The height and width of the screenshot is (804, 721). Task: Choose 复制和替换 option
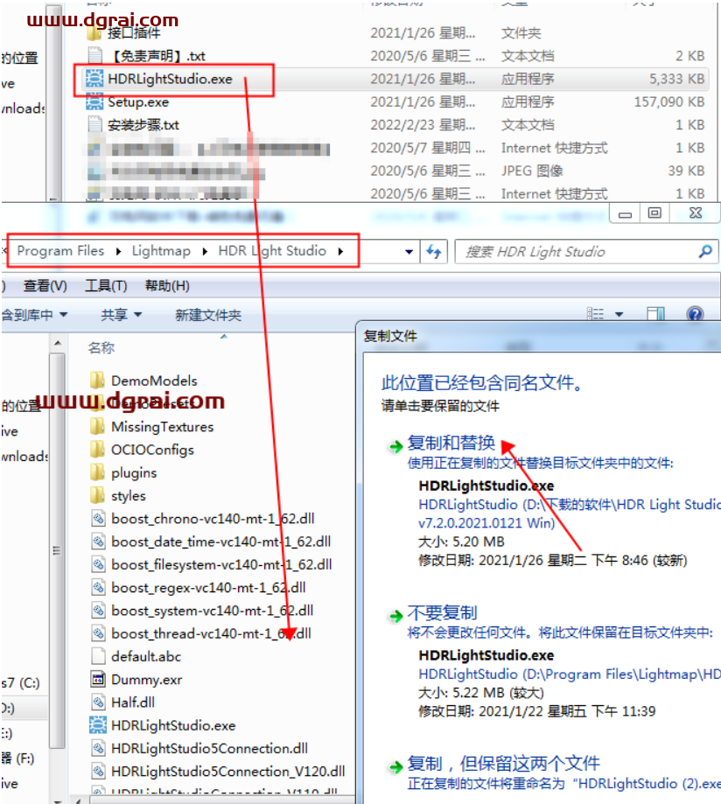click(x=451, y=443)
